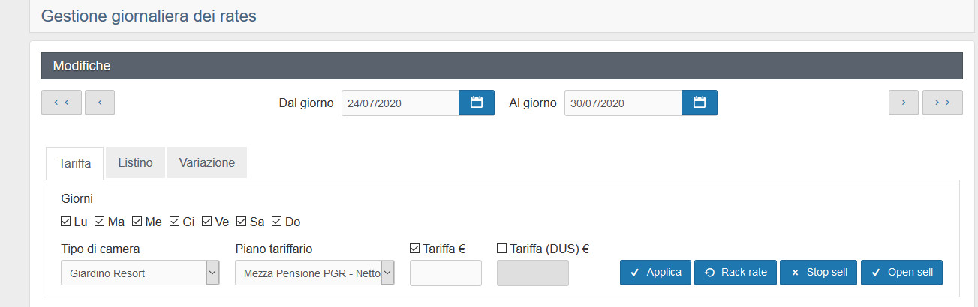Expand the Tipo di camera dropdown
This screenshot has width=978, height=307.
[x=140, y=273]
